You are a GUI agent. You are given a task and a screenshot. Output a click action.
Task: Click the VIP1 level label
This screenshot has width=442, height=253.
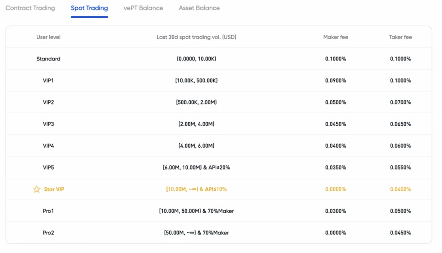[48, 80]
